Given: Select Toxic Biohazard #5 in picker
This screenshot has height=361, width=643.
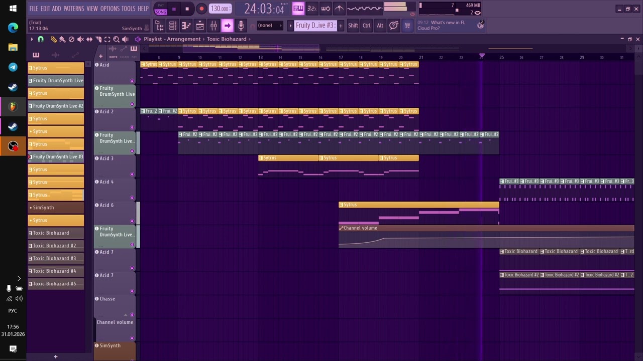Looking at the screenshot, I should (56, 284).
